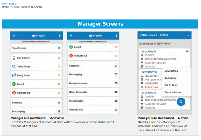Open Charging row in second screen
This screenshot has height=140, width=201.
93,66
